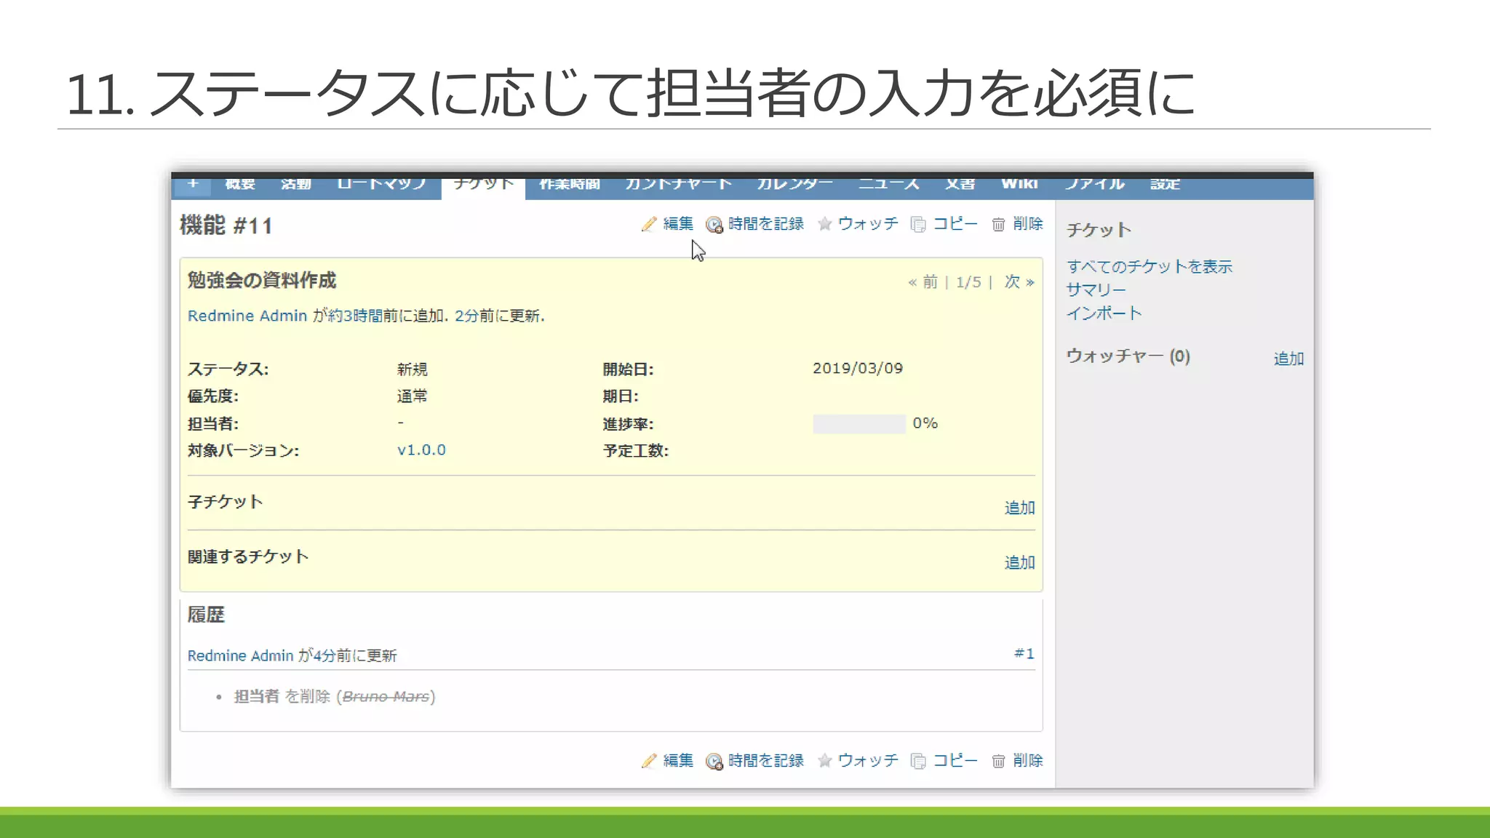Add related ticket via 関連するチケット 追加
Image resolution: width=1490 pixels, height=838 pixels.
1019,562
